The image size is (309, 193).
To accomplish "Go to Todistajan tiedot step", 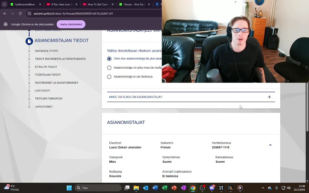I will [x=48, y=75].
